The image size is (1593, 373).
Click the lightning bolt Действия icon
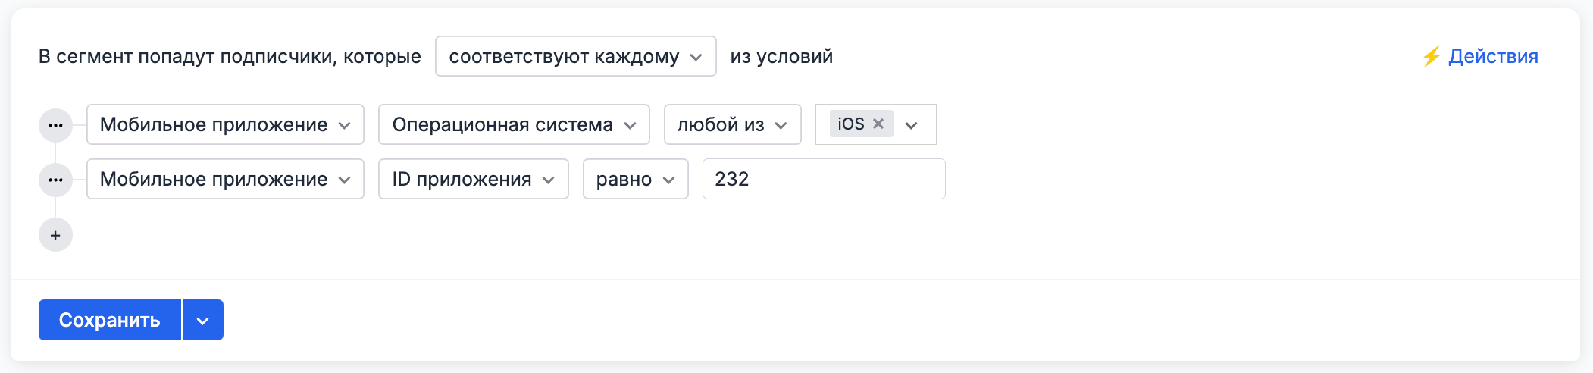tap(1431, 57)
